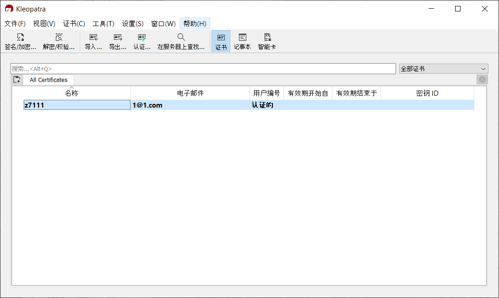Minimize the Kleopatra window
Image resolution: width=499 pixels, height=298 pixels.
pyautogui.click(x=431, y=9)
